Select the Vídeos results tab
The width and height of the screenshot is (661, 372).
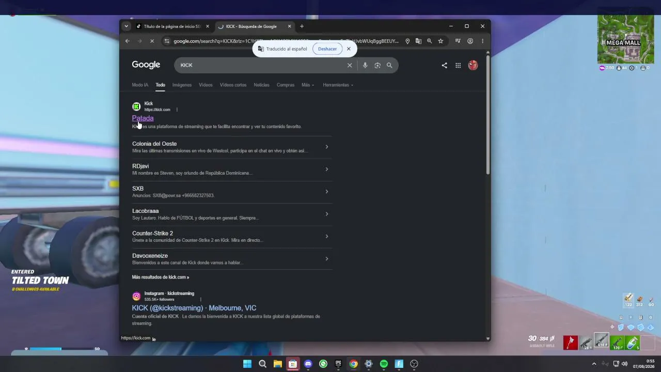tap(206, 85)
